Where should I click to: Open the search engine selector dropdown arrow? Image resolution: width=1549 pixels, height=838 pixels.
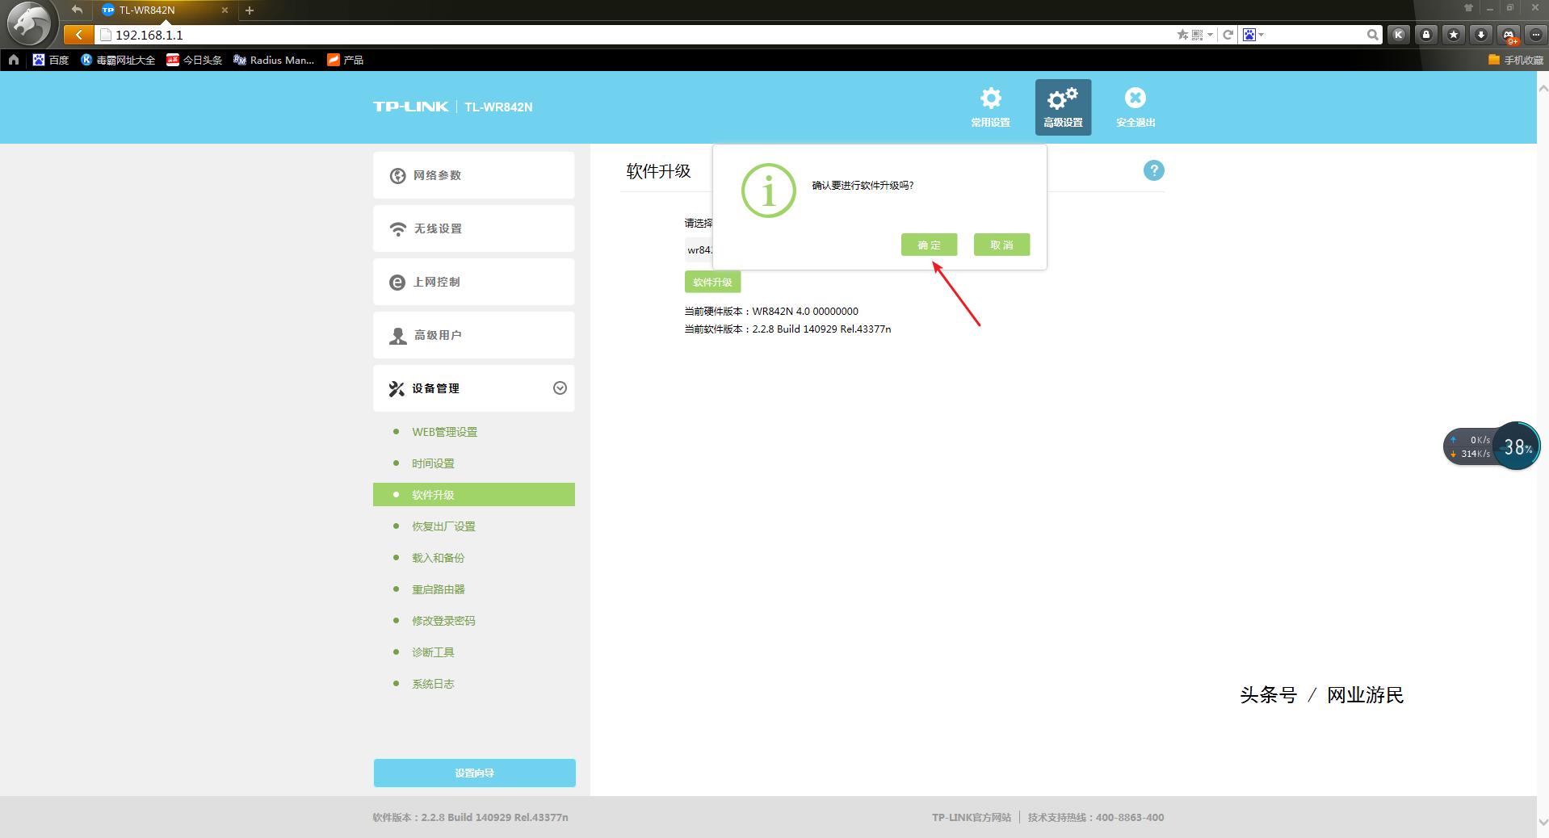click(x=1261, y=35)
